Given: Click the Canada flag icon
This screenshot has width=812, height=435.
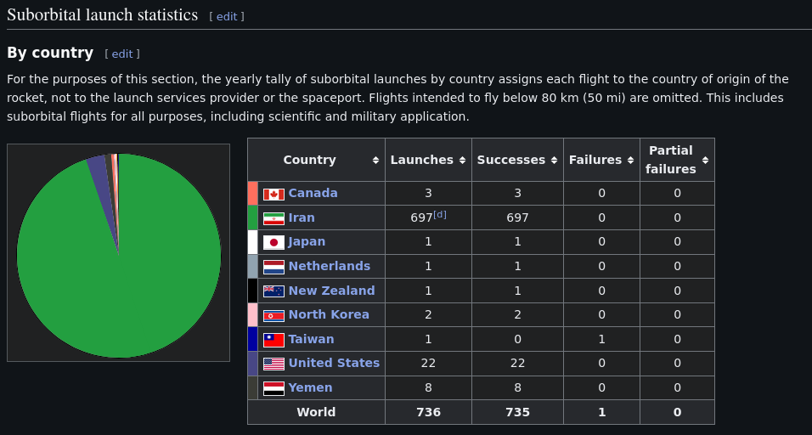Looking at the screenshot, I should pos(273,195).
